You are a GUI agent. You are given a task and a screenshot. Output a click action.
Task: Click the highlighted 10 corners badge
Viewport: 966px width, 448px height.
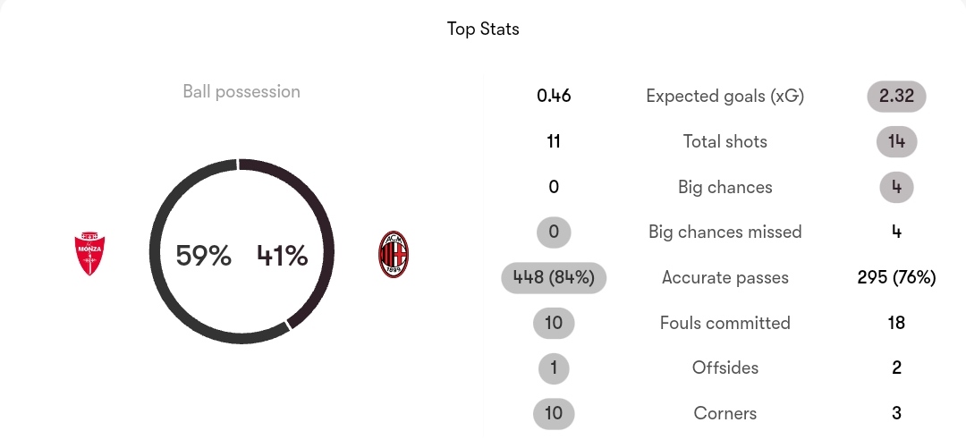pos(554,413)
